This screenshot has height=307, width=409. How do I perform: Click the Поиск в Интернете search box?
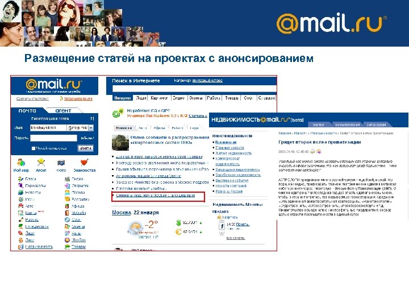click(194, 89)
